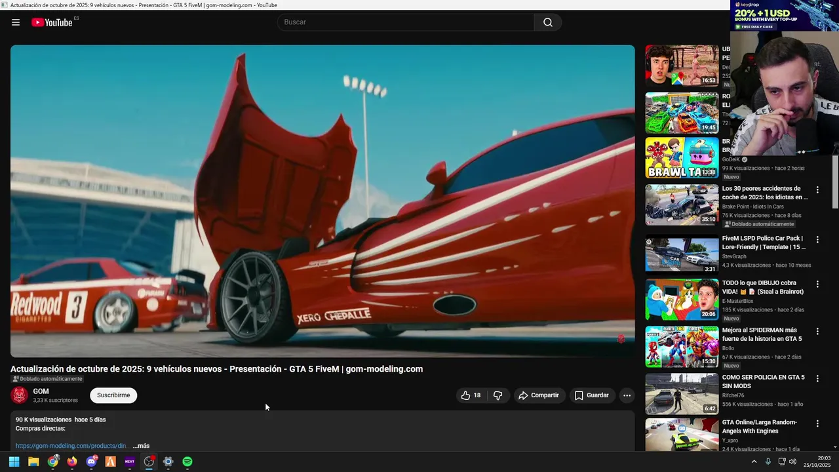Open the gom-modeling.com products link
The image size is (839, 472).
pyautogui.click(x=71, y=446)
